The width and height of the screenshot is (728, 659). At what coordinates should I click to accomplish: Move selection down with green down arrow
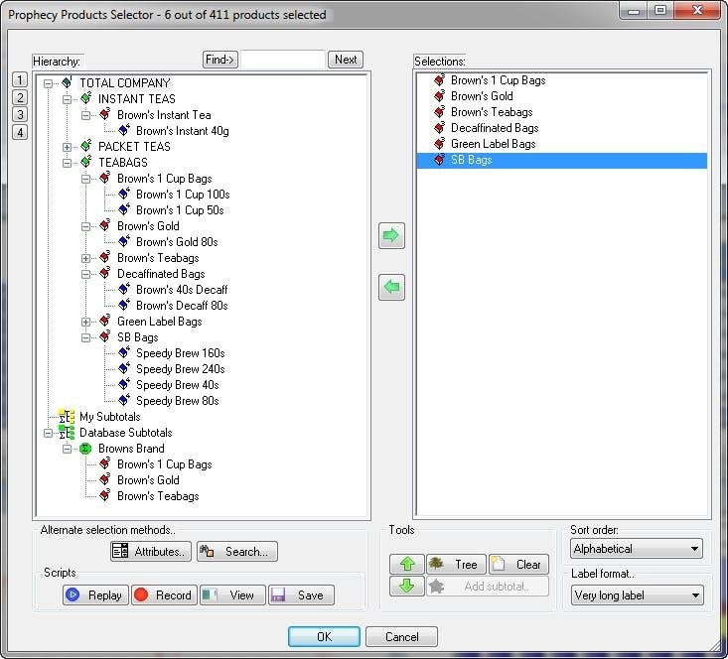(404, 586)
